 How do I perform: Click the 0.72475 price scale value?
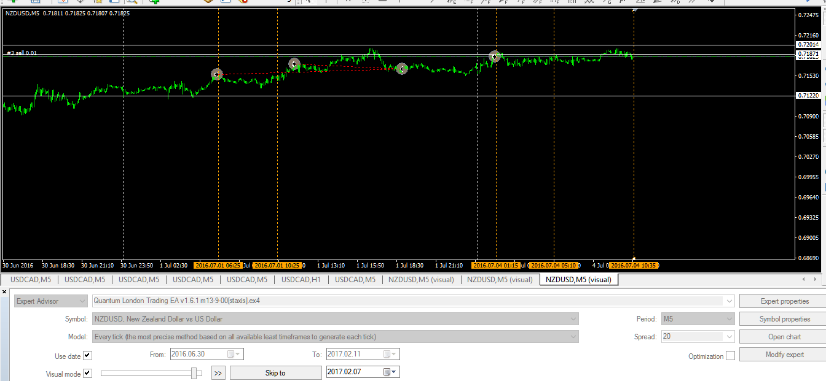click(x=808, y=15)
